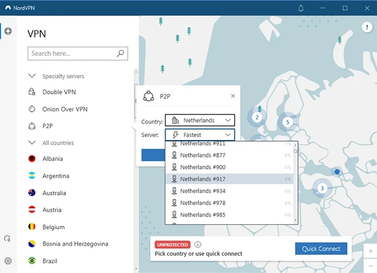Close the P2P popup panel
The width and height of the screenshot is (377, 273).
pos(233,96)
